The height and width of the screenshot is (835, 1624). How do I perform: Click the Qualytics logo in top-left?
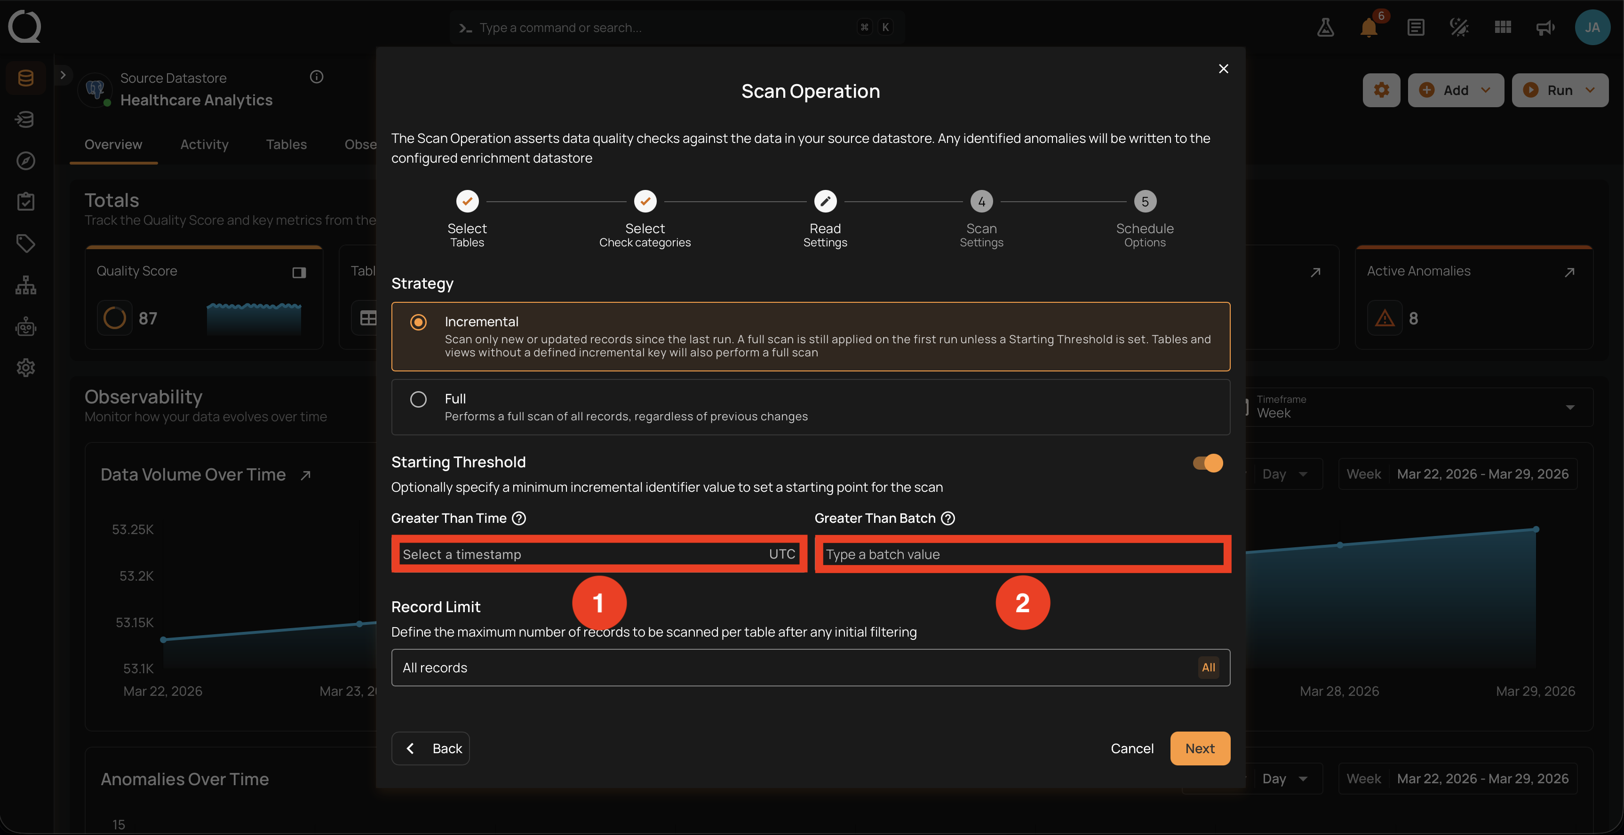(24, 26)
